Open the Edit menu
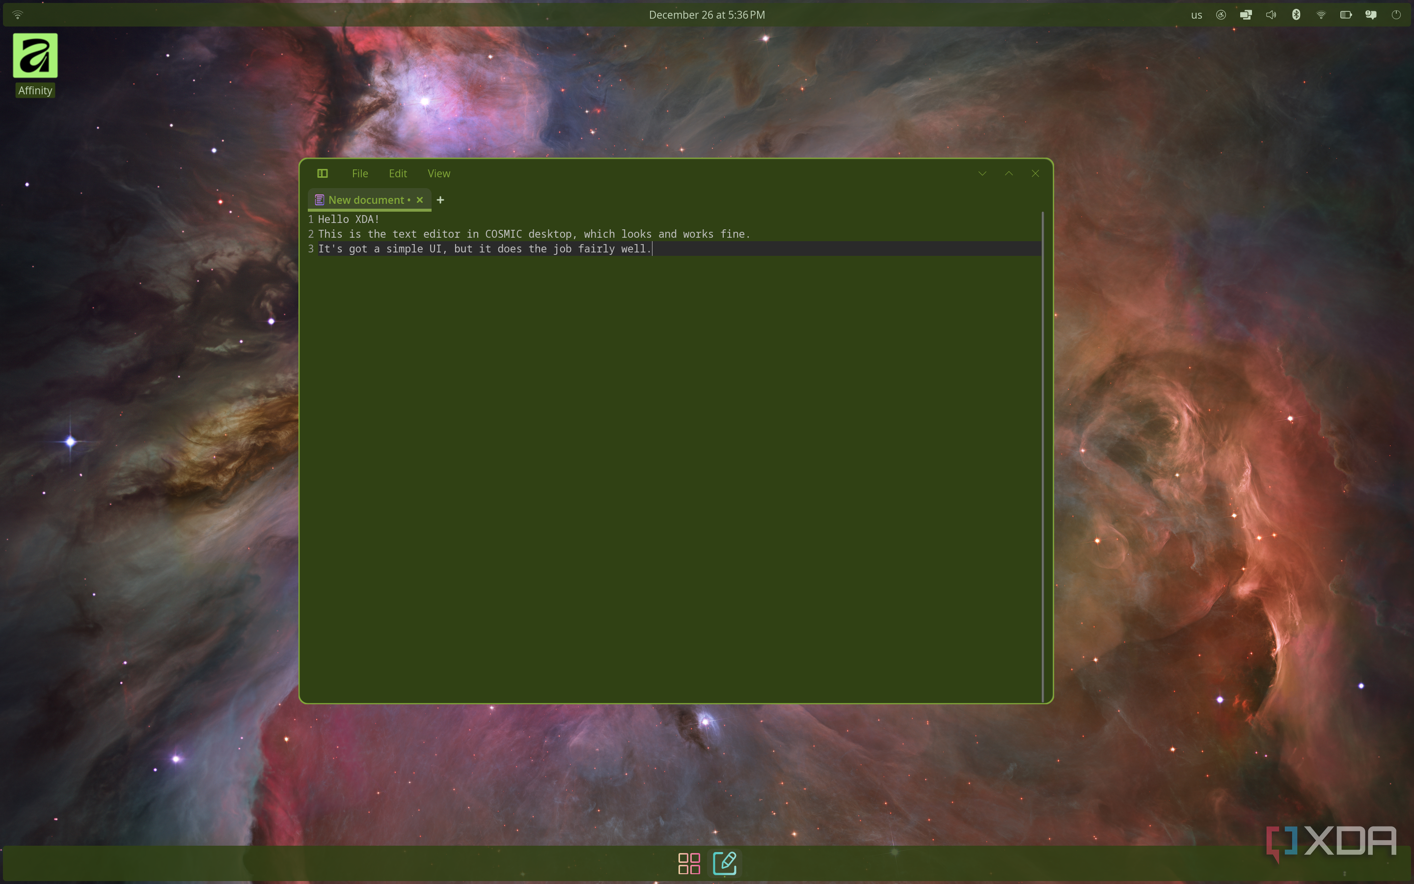 (398, 173)
